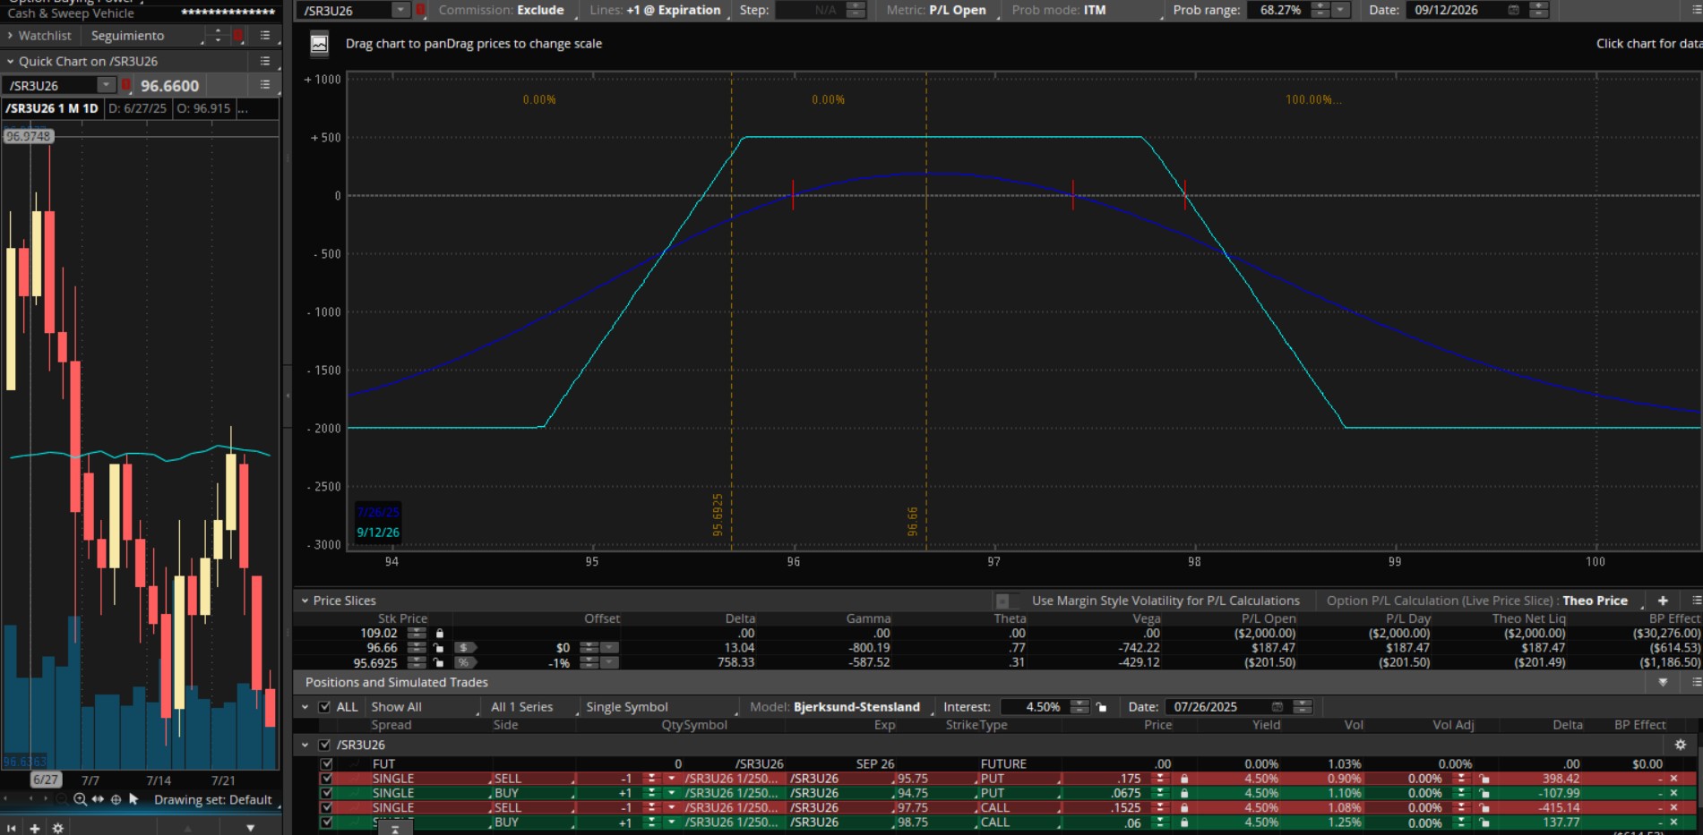Viewport: 1703px width, 835px height.
Task: Open the Model Bjerksund-Stensland dropdown
Action: point(856,707)
